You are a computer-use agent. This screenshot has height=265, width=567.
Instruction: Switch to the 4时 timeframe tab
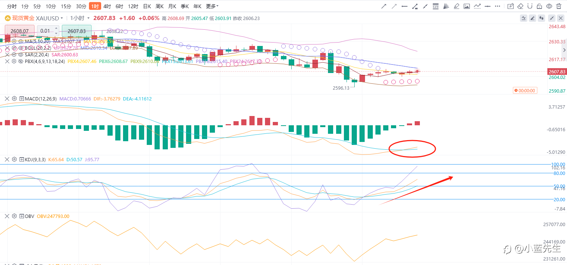pyautogui.click(x=107, y=6)
